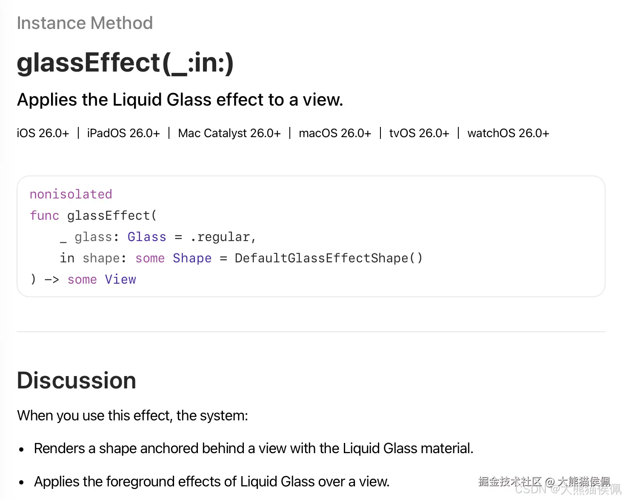Click the Instance Method eyebrow label

point(85,23)
